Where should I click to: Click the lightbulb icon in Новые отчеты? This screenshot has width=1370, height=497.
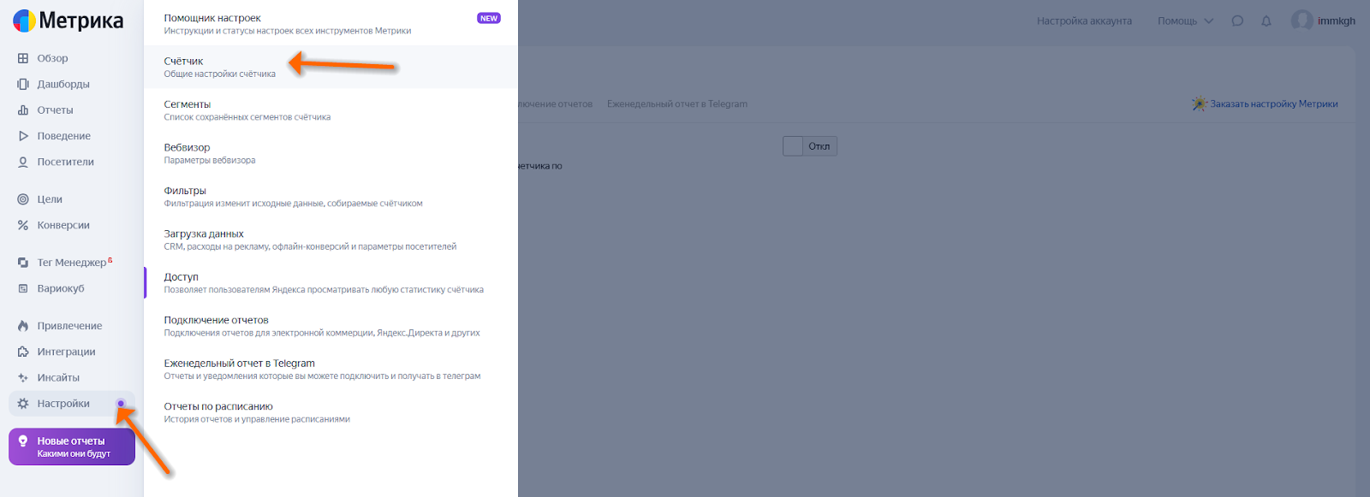23,441
